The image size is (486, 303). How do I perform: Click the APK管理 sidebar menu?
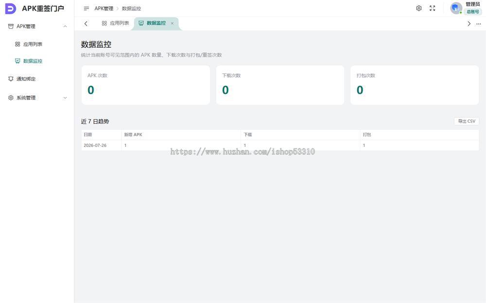click(37, 26)
